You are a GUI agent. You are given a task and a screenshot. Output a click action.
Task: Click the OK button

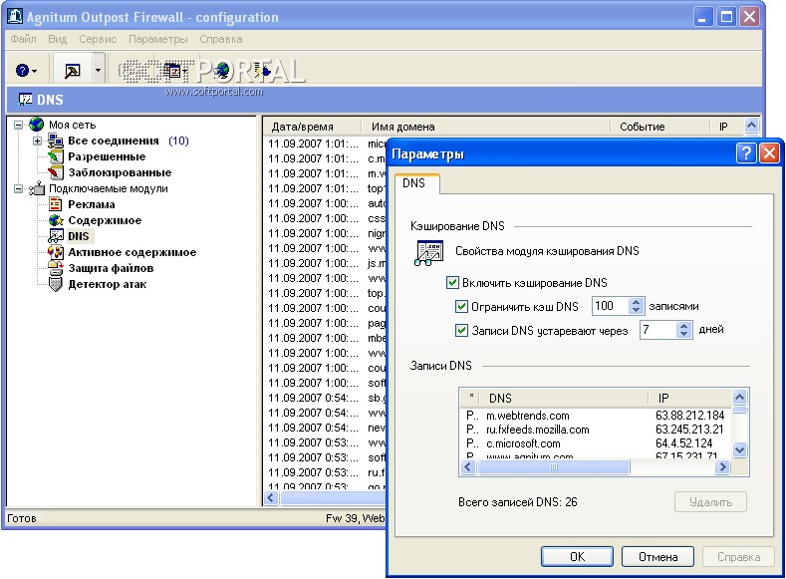click(577, 556)
